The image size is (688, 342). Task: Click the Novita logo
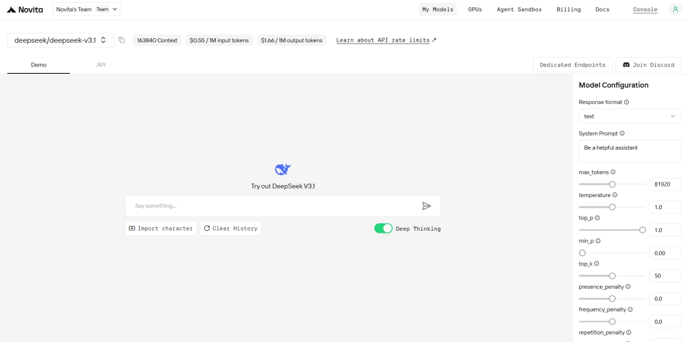tap(26, 9)
